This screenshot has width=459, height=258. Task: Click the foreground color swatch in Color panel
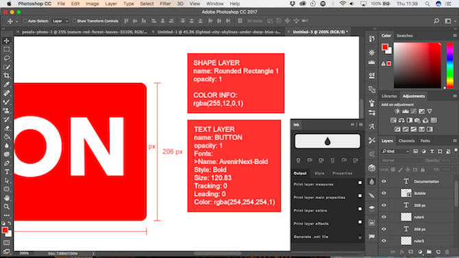point(385,47)
